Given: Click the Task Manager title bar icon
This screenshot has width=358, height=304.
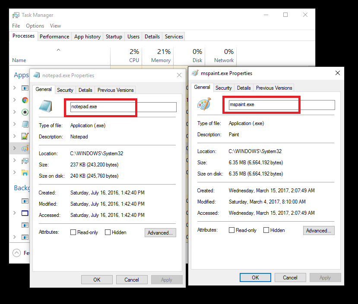Looking at the screenshot, I should point(16,15).
